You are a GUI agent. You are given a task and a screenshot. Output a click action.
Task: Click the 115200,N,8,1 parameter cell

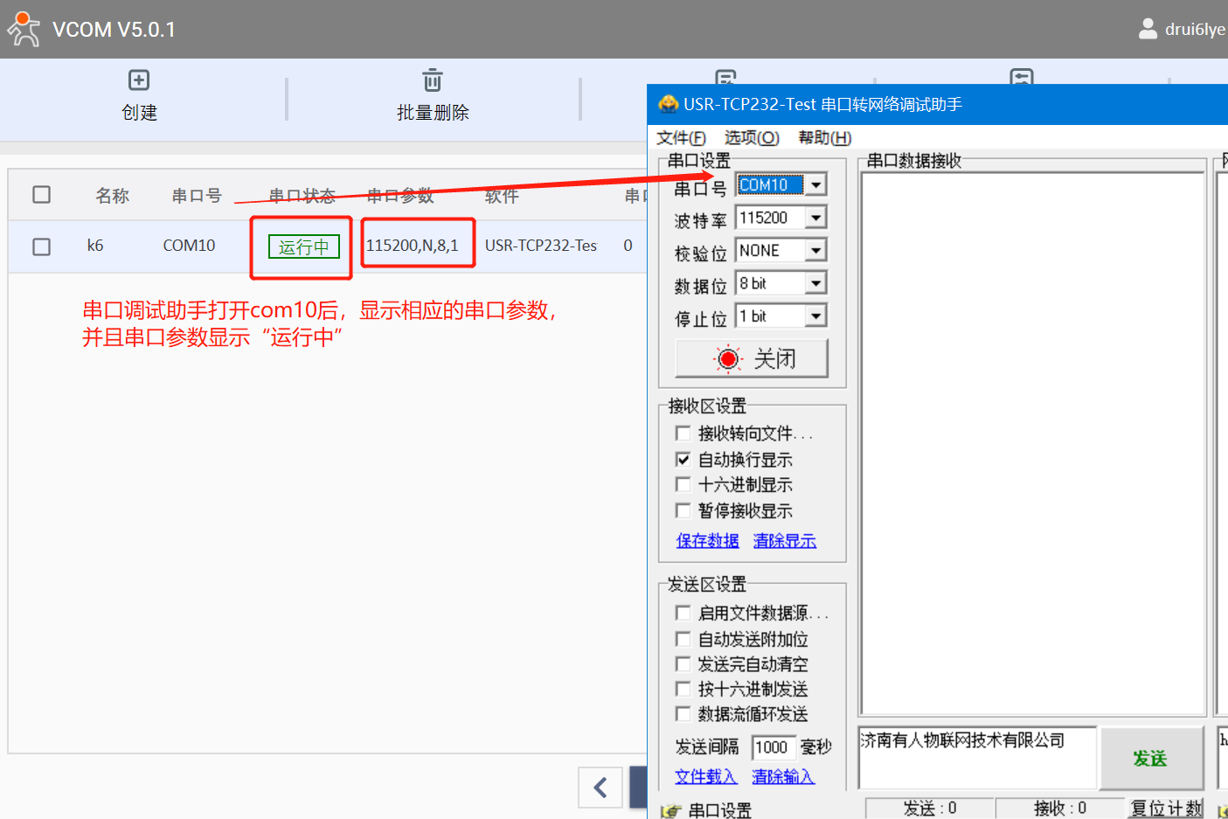click(413, 246)
